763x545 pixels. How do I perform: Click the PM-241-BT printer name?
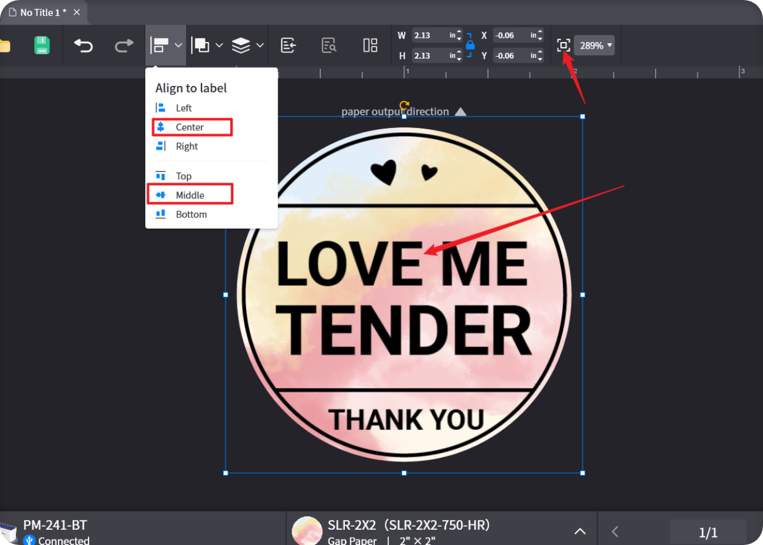click(x=55, y=525)
